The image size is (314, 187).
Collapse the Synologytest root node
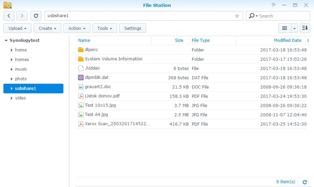[6, 41]
